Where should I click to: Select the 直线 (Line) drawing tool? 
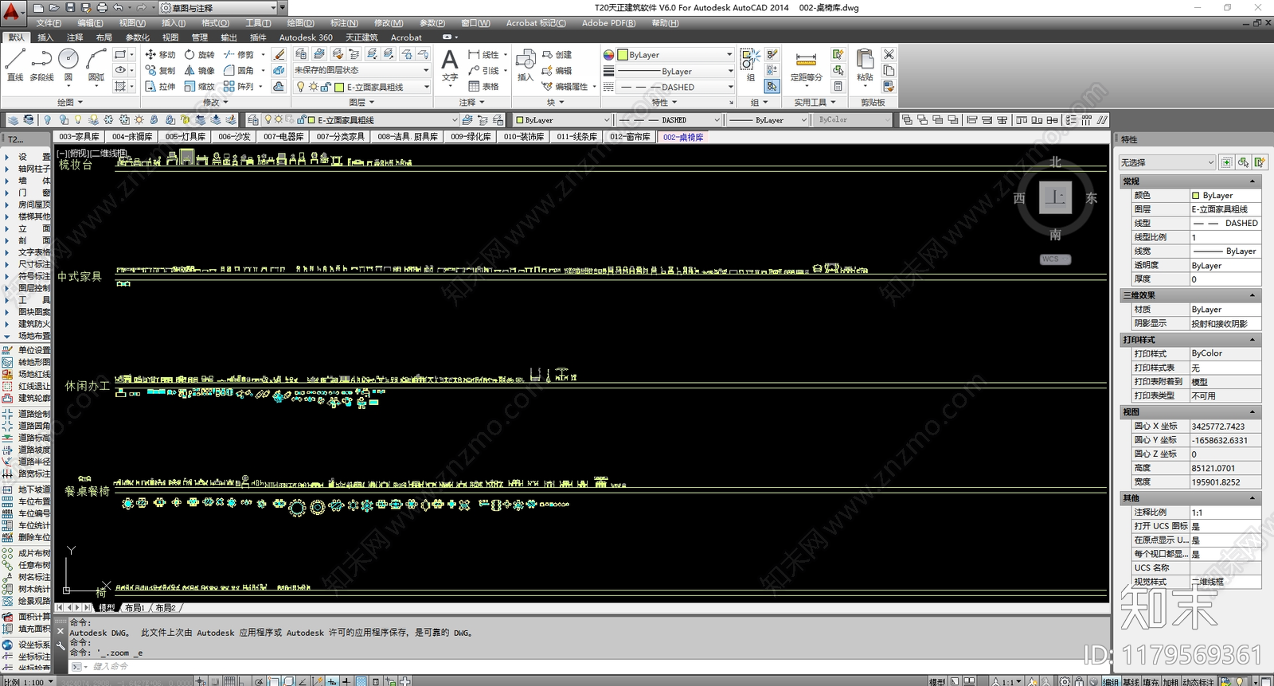tap(15, 64)
